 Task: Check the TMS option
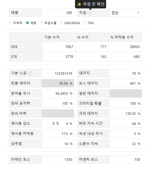click(x=85, y=23)
